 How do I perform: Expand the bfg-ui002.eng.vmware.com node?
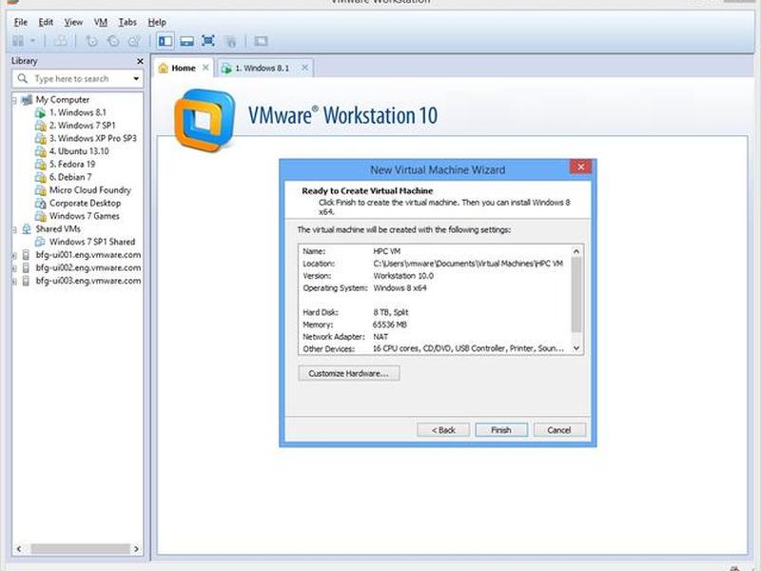coord(14,268)
